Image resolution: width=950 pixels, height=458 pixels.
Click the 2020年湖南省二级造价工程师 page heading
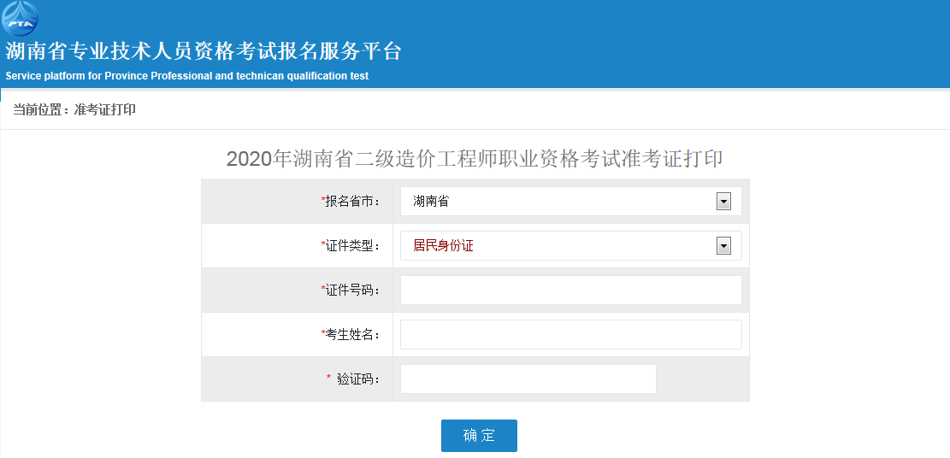tap(475, 159)
